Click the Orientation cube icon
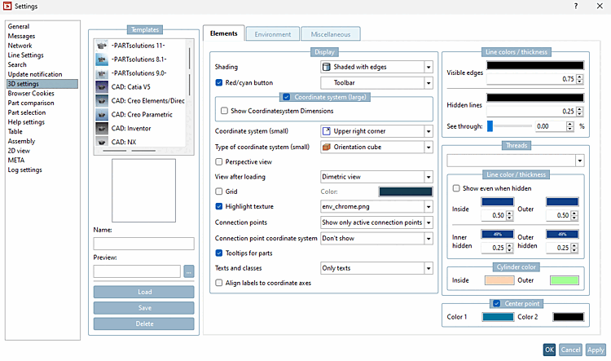Image resolution: width=611 pixels, height=361 pixels. coord(327,147)
